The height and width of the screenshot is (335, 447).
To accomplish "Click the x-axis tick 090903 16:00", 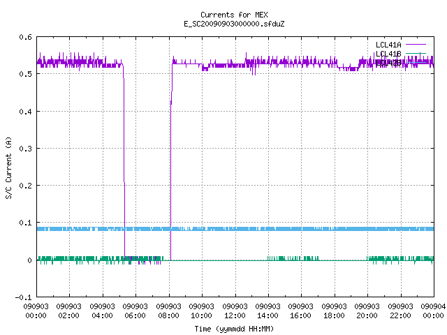I will click(x=300, y=311).
